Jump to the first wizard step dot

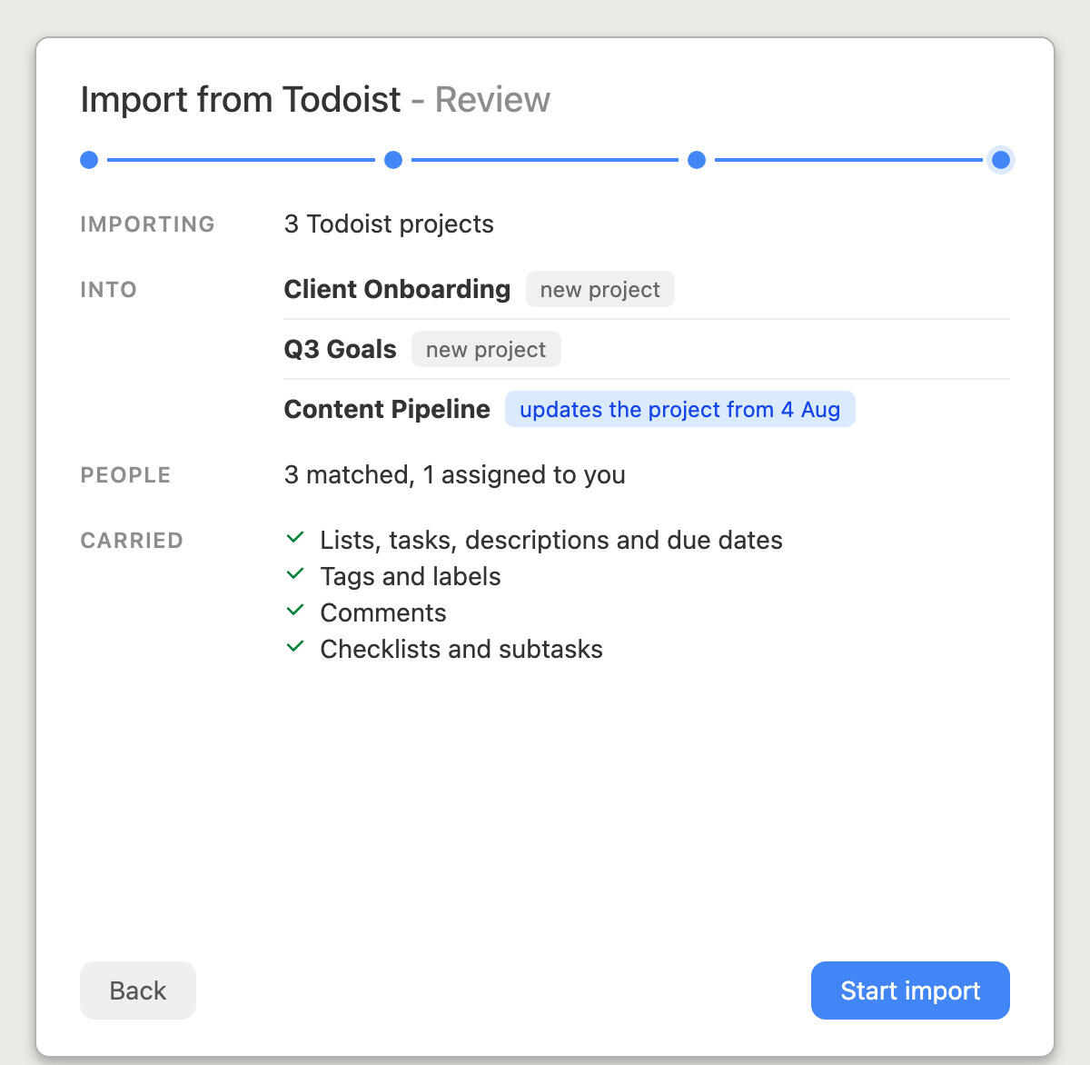pos(89,160)
